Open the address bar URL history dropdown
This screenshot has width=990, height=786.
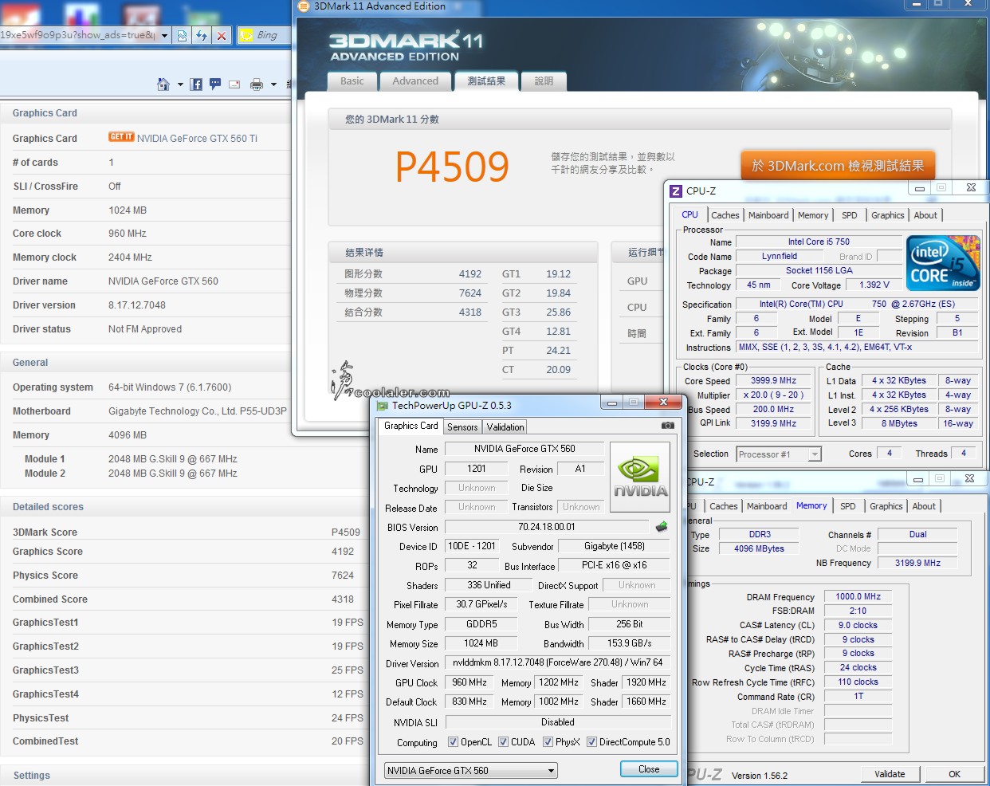[164, 35]
